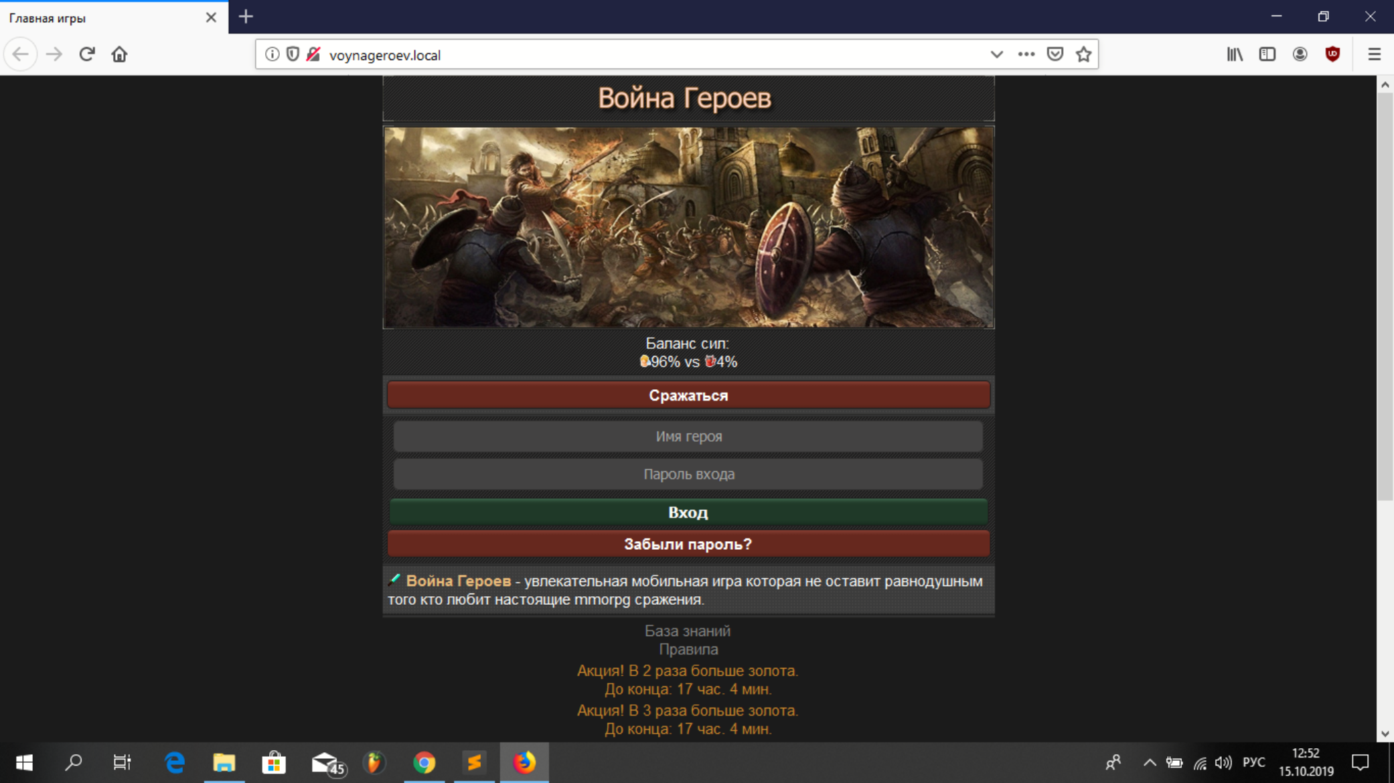Open page actions three-dots menu
Image resolution: width=1394 pixels, height=783 pixels.
coord(1026,54)
